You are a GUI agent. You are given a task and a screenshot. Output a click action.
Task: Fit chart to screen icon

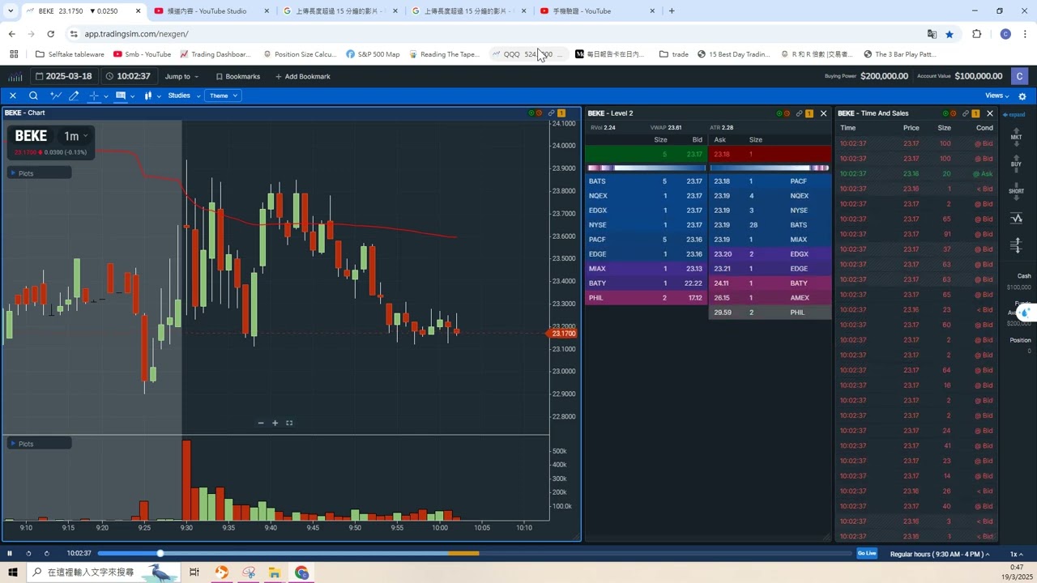click(x=289, y=423)
